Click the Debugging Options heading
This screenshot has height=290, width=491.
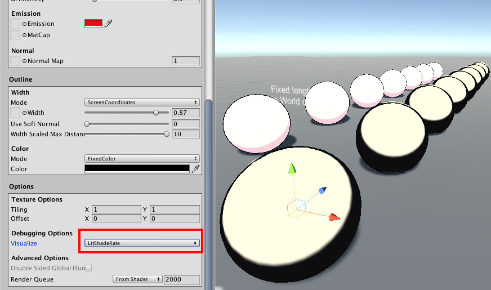pos(42,233)
